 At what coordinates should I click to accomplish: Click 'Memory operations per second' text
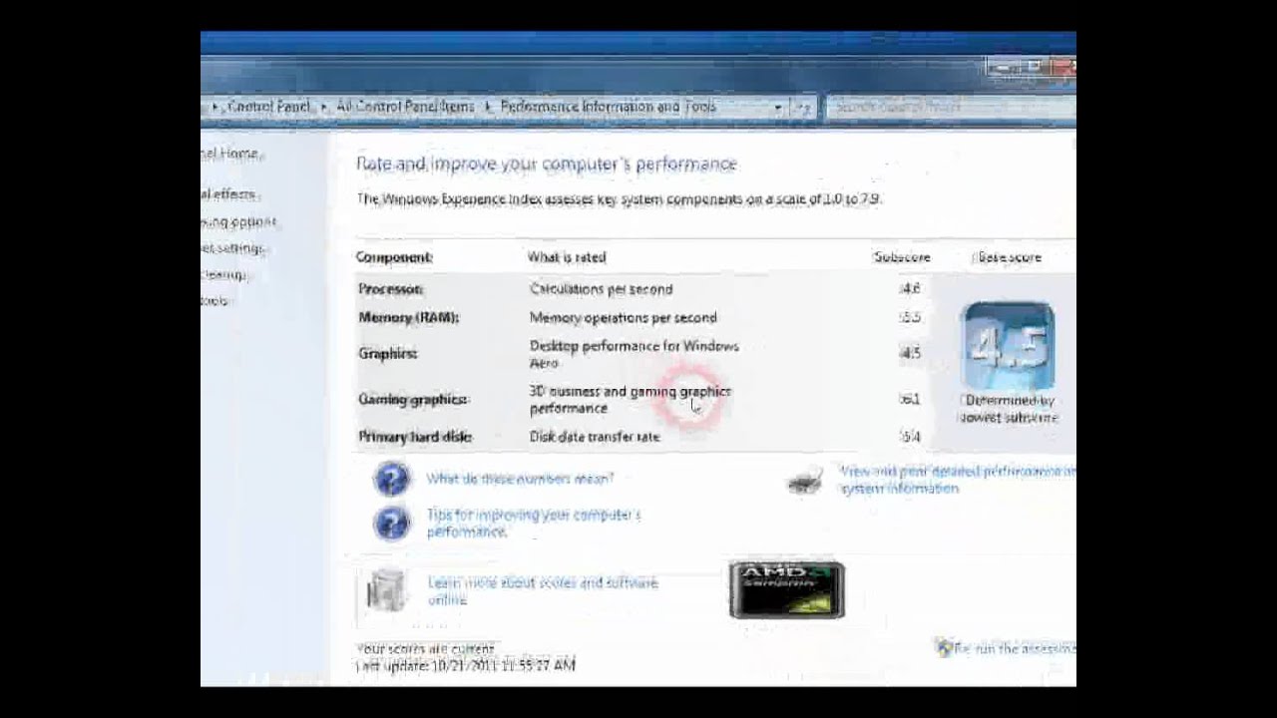coord(624,317)
